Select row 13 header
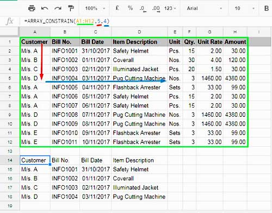Viewport: 272px width, 213px height. pos(10,151)
